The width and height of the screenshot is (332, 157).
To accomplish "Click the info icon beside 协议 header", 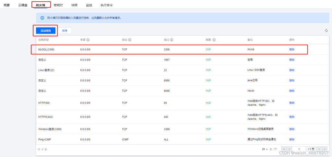I will click(x=130, y=40).
